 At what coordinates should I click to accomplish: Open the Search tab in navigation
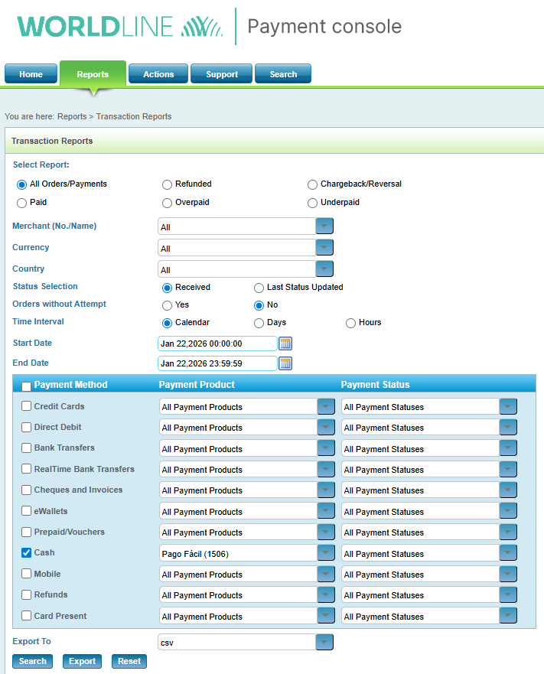(x=283, y=74)
